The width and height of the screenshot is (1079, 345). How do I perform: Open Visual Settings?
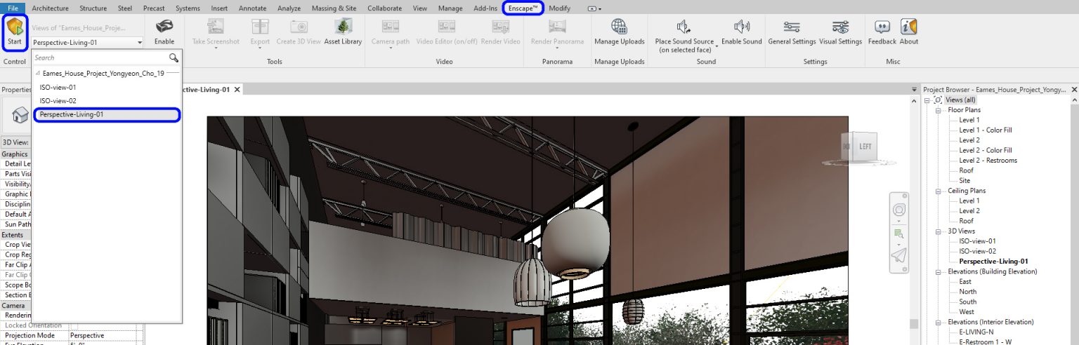point(840,32)
